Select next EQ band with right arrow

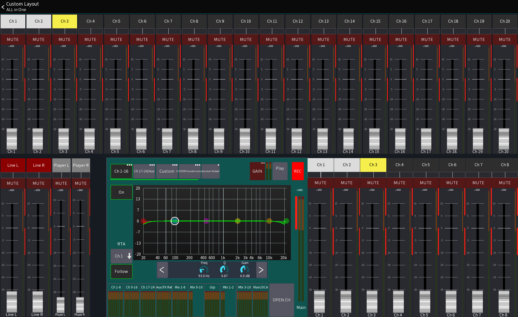(261, 270)
